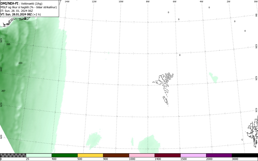Click the 4W longitude label
The height and width of the screenshot is (161, 258).
pyautogui.click(x=201, y=2)
